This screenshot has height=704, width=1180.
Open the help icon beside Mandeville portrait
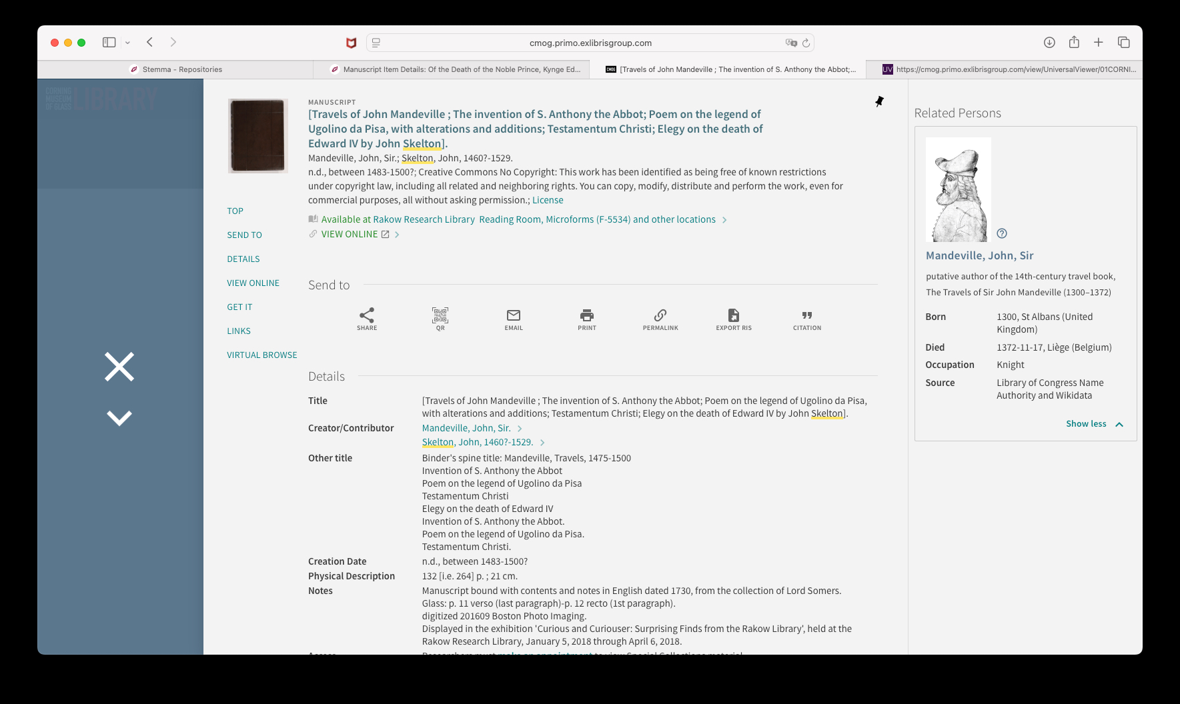pos(1002,233)
